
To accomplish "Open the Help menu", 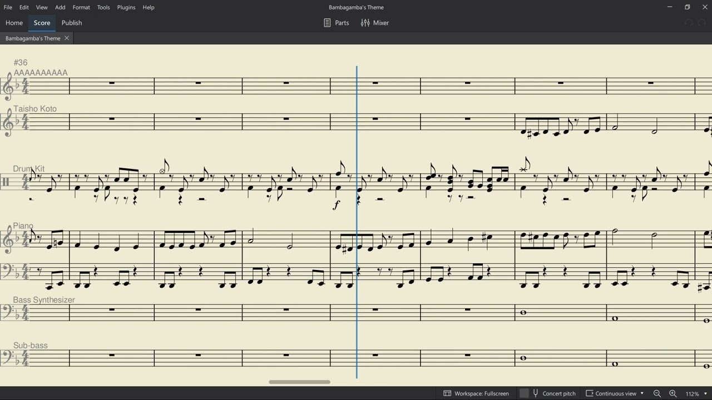I will 149,7.
